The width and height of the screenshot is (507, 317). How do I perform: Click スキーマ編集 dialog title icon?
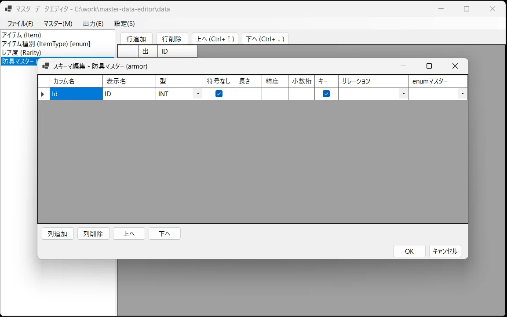[46, 66]
